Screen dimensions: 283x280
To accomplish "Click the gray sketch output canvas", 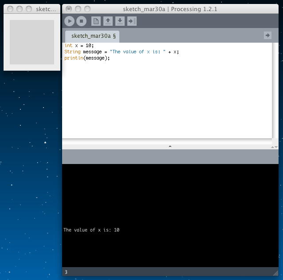I will point(32,42).
